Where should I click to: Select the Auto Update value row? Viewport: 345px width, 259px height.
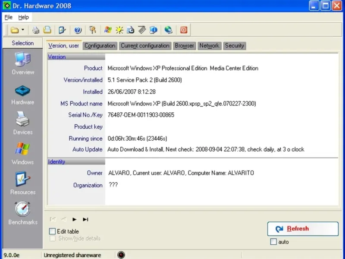pos(206,149)
